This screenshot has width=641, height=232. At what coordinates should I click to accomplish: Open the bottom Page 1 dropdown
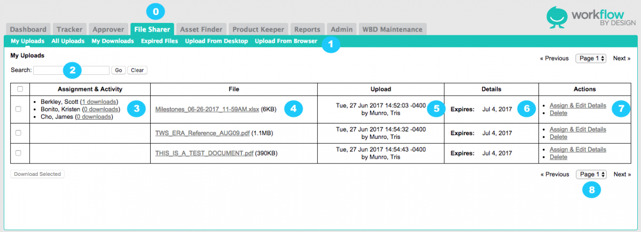point(591,174)
